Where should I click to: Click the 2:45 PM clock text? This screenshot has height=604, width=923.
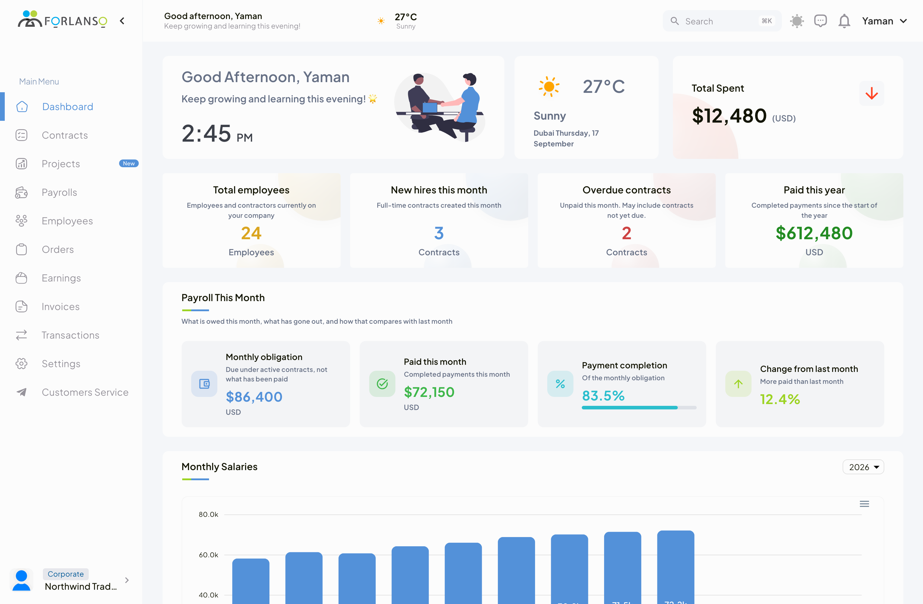(217, 134)
